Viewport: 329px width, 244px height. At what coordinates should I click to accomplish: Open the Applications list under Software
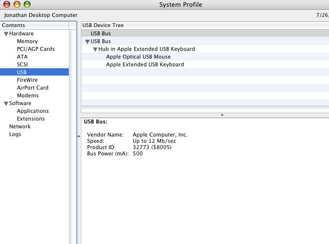tap(32, 111)
